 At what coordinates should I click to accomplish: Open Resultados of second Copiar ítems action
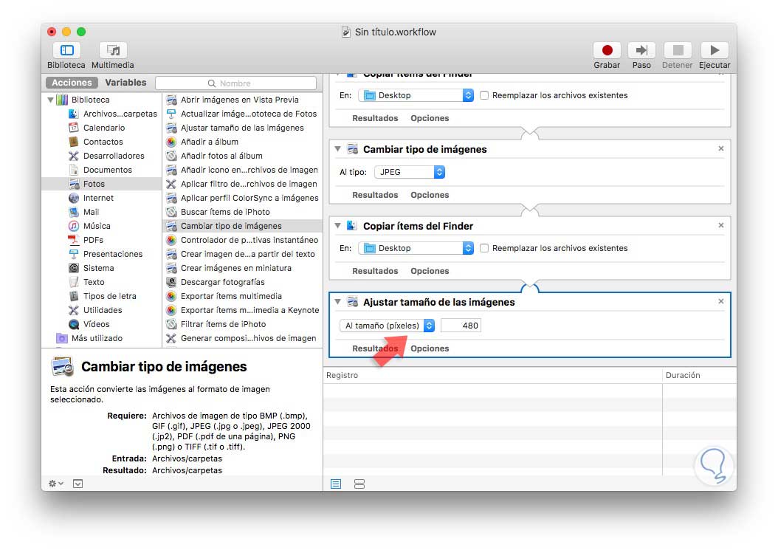(375, 271)
